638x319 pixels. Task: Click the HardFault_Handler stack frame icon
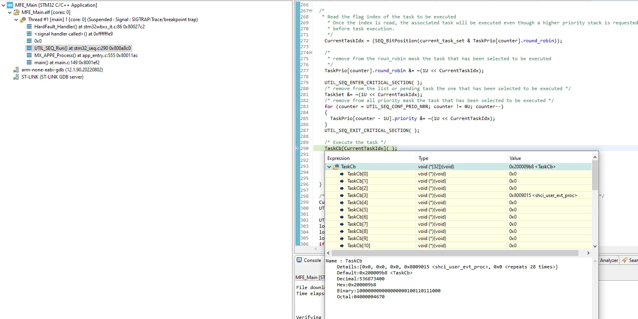[x=29, y=27]
